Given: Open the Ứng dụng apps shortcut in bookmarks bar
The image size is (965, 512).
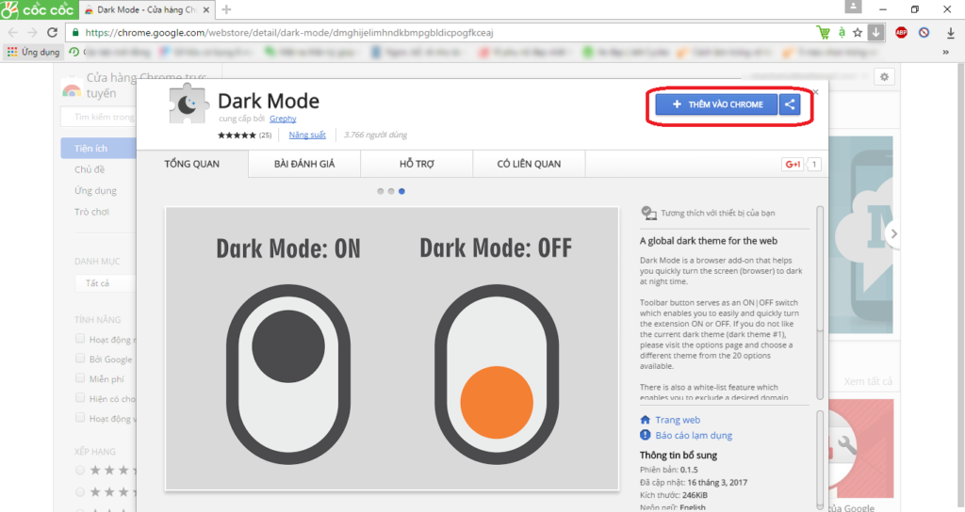Looking at the screenshot, I should click(33, 52).
